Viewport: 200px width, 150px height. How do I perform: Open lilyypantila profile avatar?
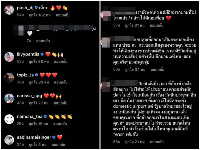(x=9, y=57)
